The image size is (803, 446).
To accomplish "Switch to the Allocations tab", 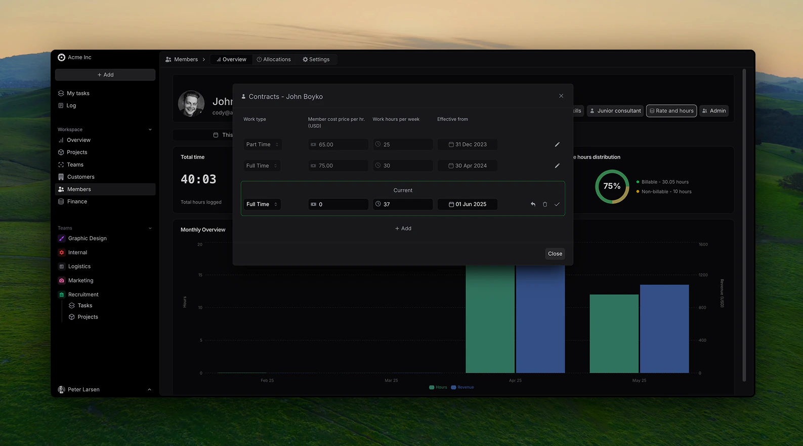I will click(x=274, y=59).
